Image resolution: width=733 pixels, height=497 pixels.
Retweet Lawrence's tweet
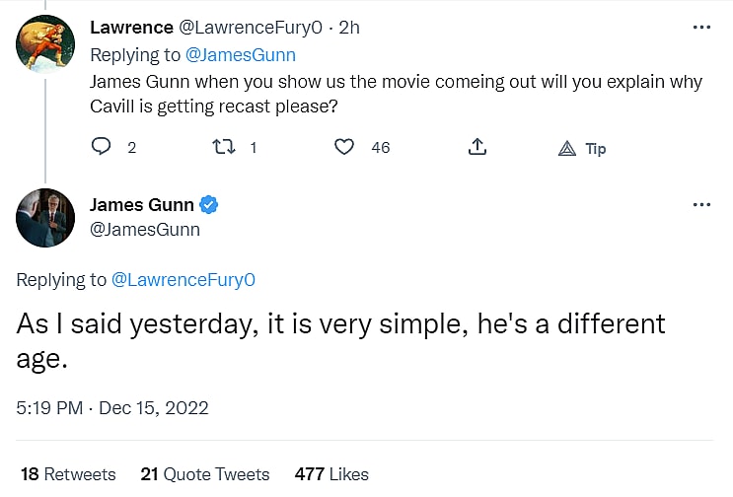(222, 147)
